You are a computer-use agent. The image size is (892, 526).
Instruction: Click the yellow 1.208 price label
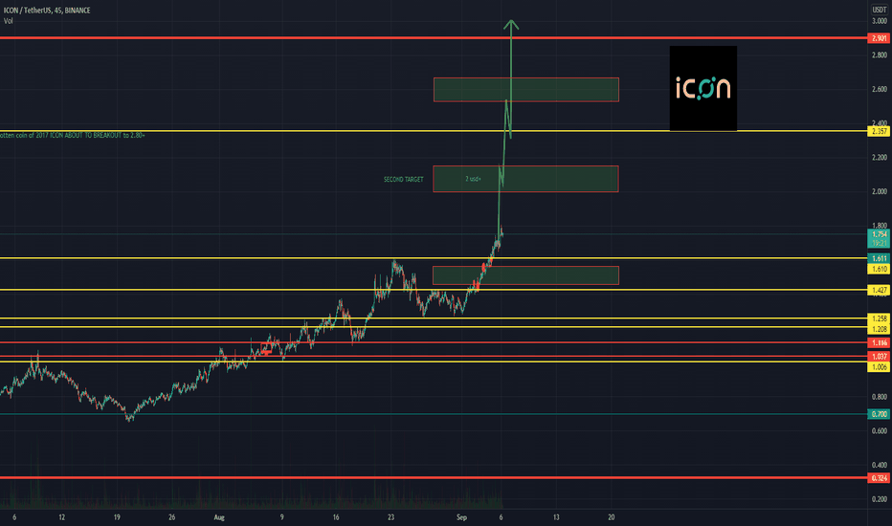click(879, 329)
